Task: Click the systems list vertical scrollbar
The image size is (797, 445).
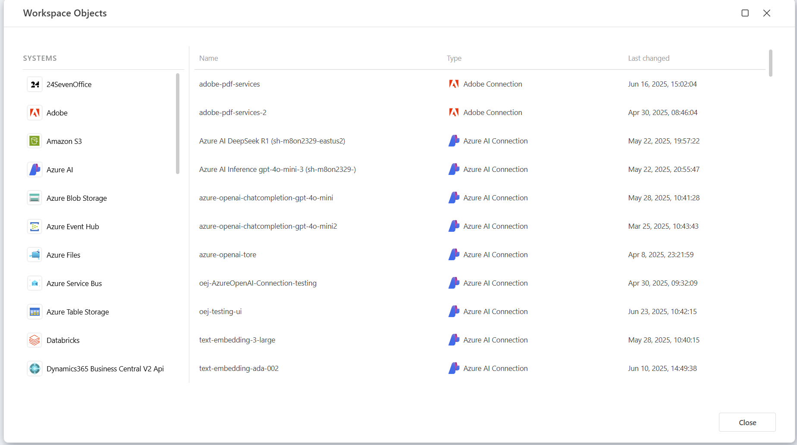Action: coord(178,124)
